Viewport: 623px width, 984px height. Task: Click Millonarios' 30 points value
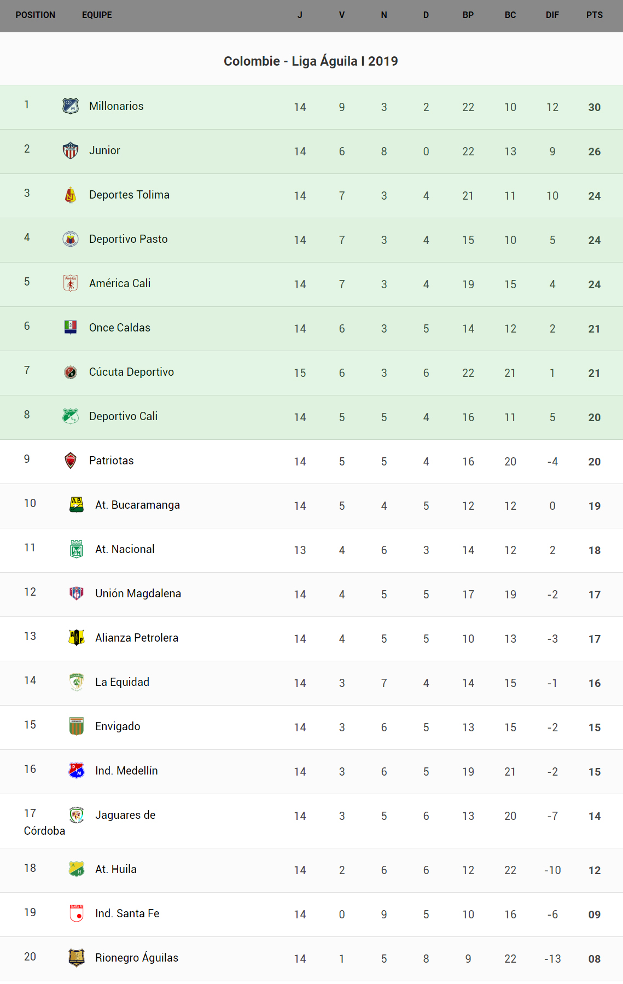[594, 107]
